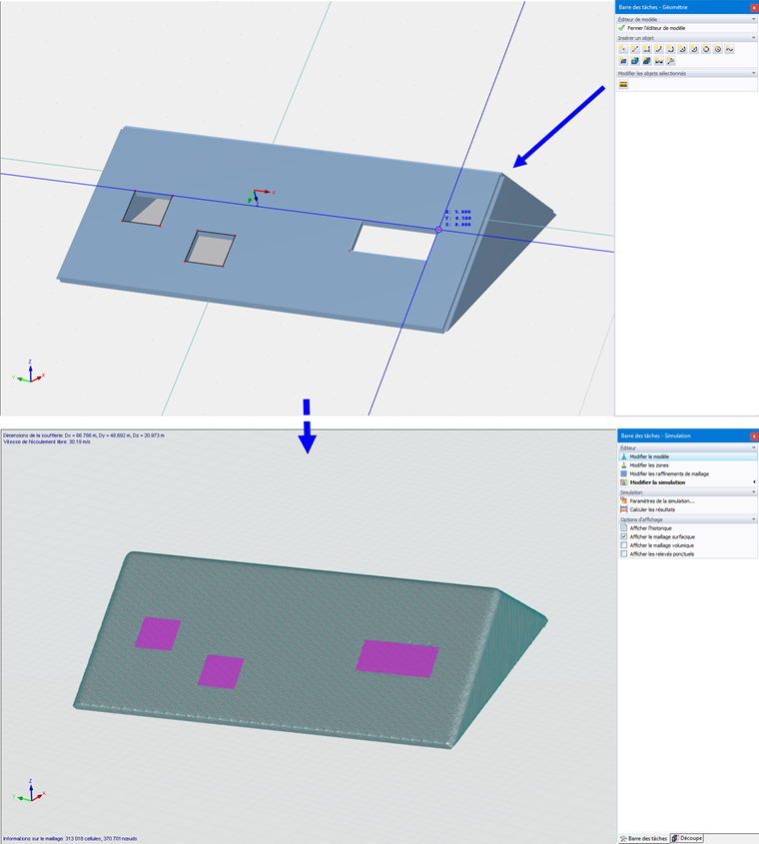Pick the third icon in Insérer un objet
The width and height of the screenshot is (759, 844).
click(647, 49)
